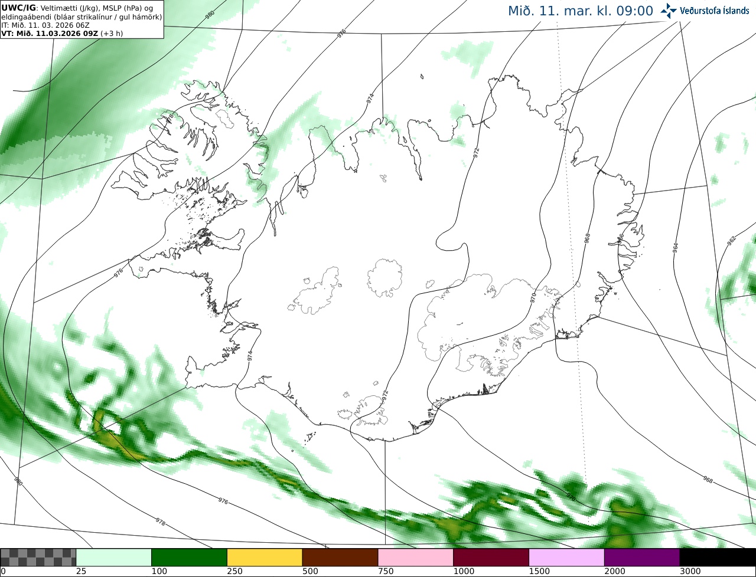Select the dark green 100–250 legend swatch
This screenshot has width=756, height=577.
[190, 558]
